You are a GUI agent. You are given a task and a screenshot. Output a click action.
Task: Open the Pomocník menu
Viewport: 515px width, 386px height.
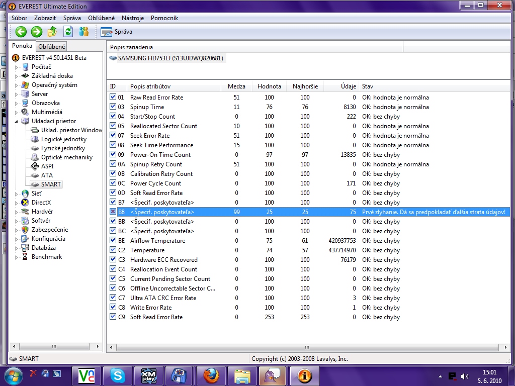coord(164,18)
